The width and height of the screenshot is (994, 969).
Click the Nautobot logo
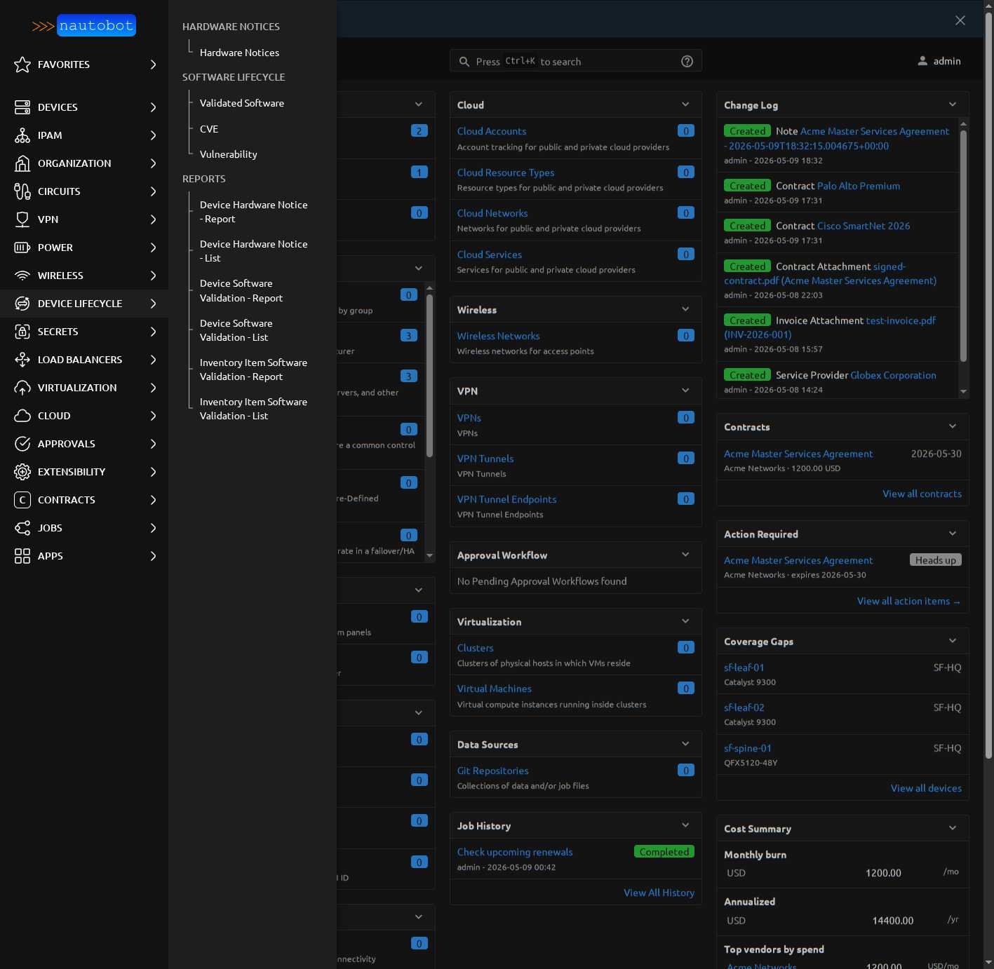click(x=84, y=26)
